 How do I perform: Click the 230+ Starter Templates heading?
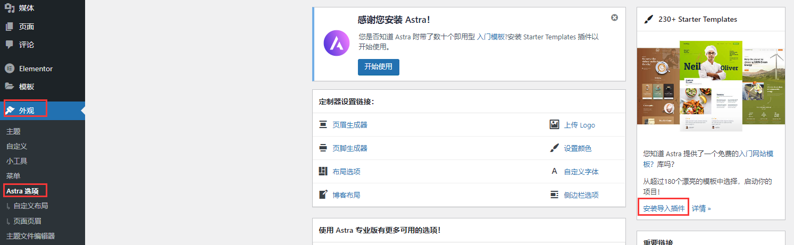pos(698,19)
